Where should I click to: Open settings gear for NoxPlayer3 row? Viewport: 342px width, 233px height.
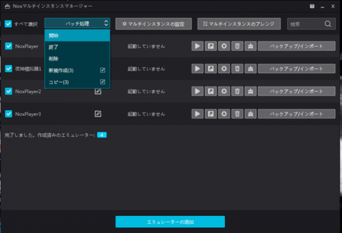[224, 114]
